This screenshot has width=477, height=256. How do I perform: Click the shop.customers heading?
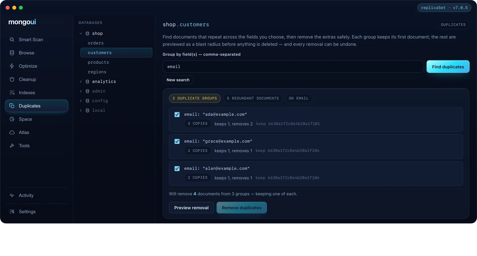point(186,24)
